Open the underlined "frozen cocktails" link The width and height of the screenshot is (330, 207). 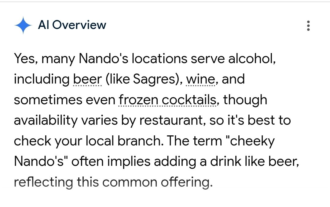point(167,100)
